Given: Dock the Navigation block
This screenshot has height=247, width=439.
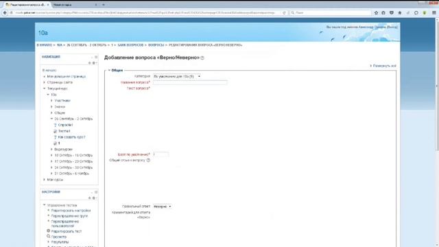Looking at the screenshot, I should 96,57.
